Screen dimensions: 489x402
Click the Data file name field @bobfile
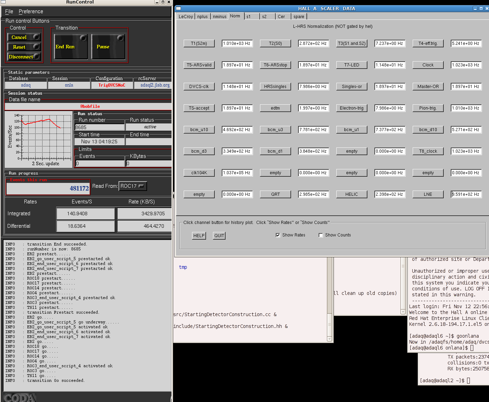[x=89, y=106]
